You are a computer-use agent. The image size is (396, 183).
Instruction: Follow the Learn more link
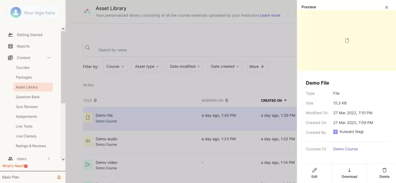[x=270, y=15]
